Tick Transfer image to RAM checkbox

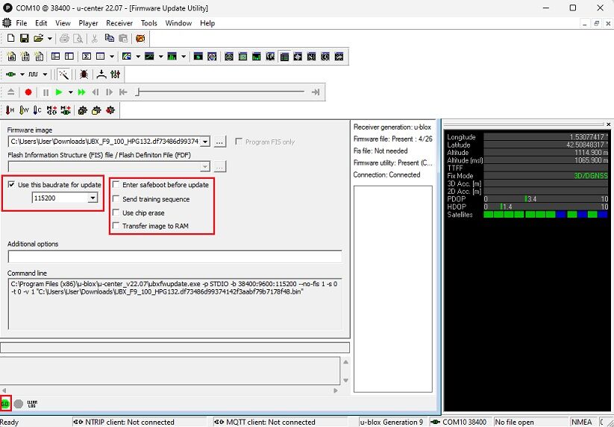[x=116, y=226]
